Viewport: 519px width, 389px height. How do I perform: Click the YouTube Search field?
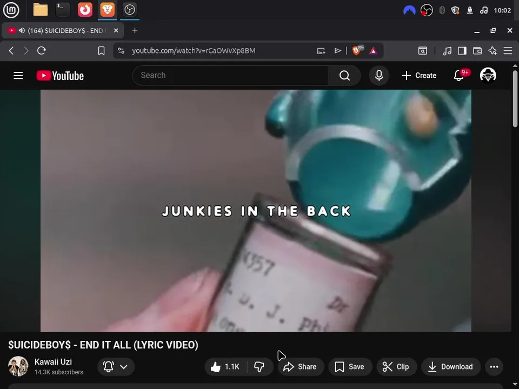(x=231, y=76)
